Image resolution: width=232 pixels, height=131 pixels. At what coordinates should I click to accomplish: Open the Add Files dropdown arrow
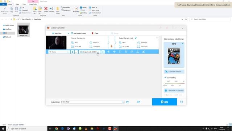tap(68, 33)
